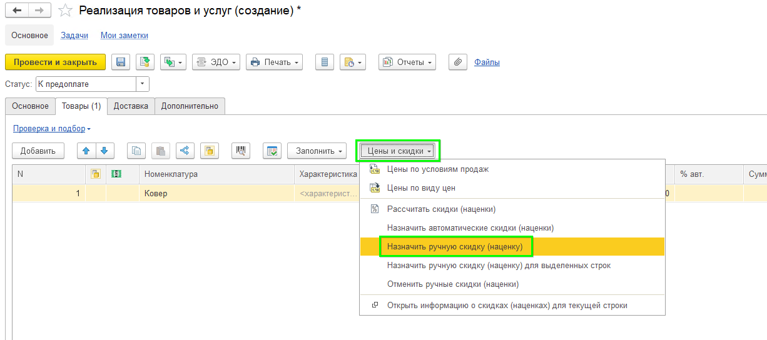Click the green banknote column header icon

click(116, 174)
